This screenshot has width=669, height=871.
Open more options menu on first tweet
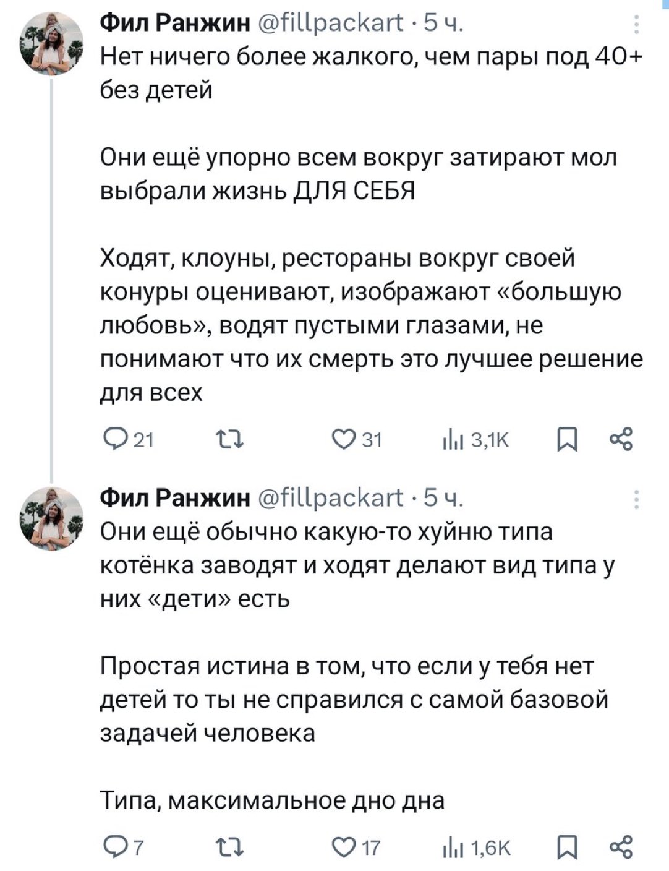(x=637, y=26)
